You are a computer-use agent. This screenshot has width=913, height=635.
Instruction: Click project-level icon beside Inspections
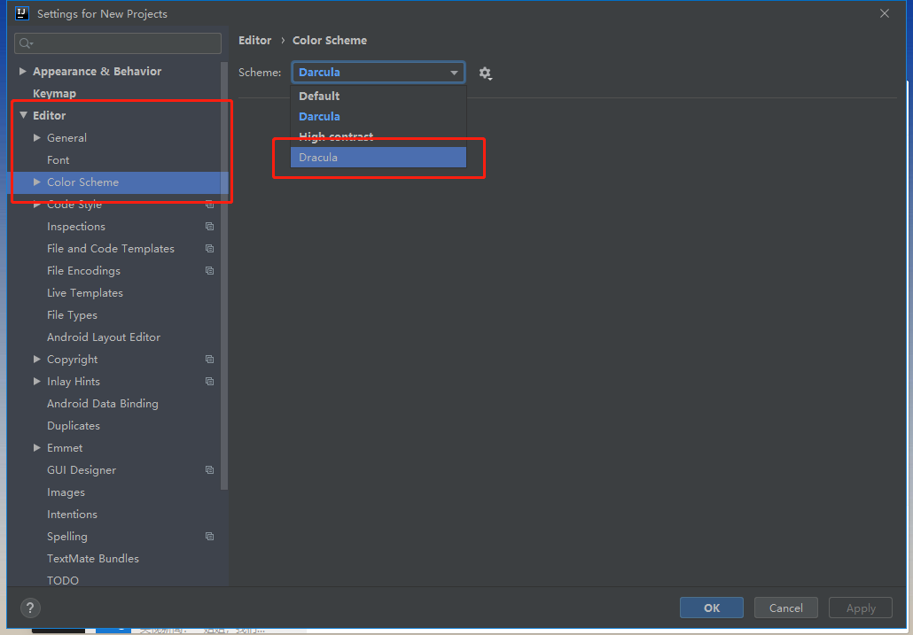209,227
